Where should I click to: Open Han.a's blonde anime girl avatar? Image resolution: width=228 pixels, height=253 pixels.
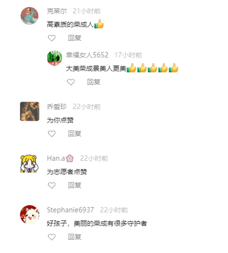click(x=29, y=163)
